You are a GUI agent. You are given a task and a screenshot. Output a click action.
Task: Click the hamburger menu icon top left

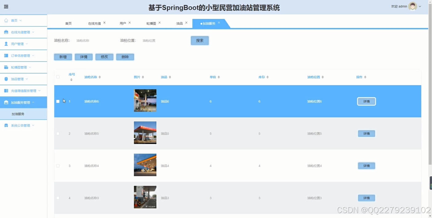click(6, 6)
